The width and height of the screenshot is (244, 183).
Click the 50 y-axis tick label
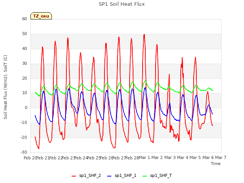point(24,34)
